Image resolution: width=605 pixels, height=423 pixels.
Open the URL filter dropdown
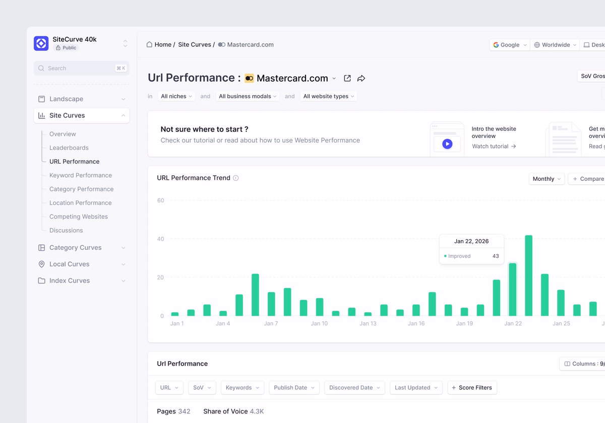click(x=169, y=388)
